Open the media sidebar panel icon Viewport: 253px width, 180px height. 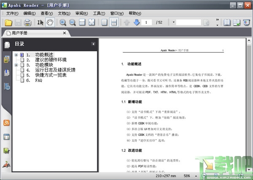[x=7, y=86]
